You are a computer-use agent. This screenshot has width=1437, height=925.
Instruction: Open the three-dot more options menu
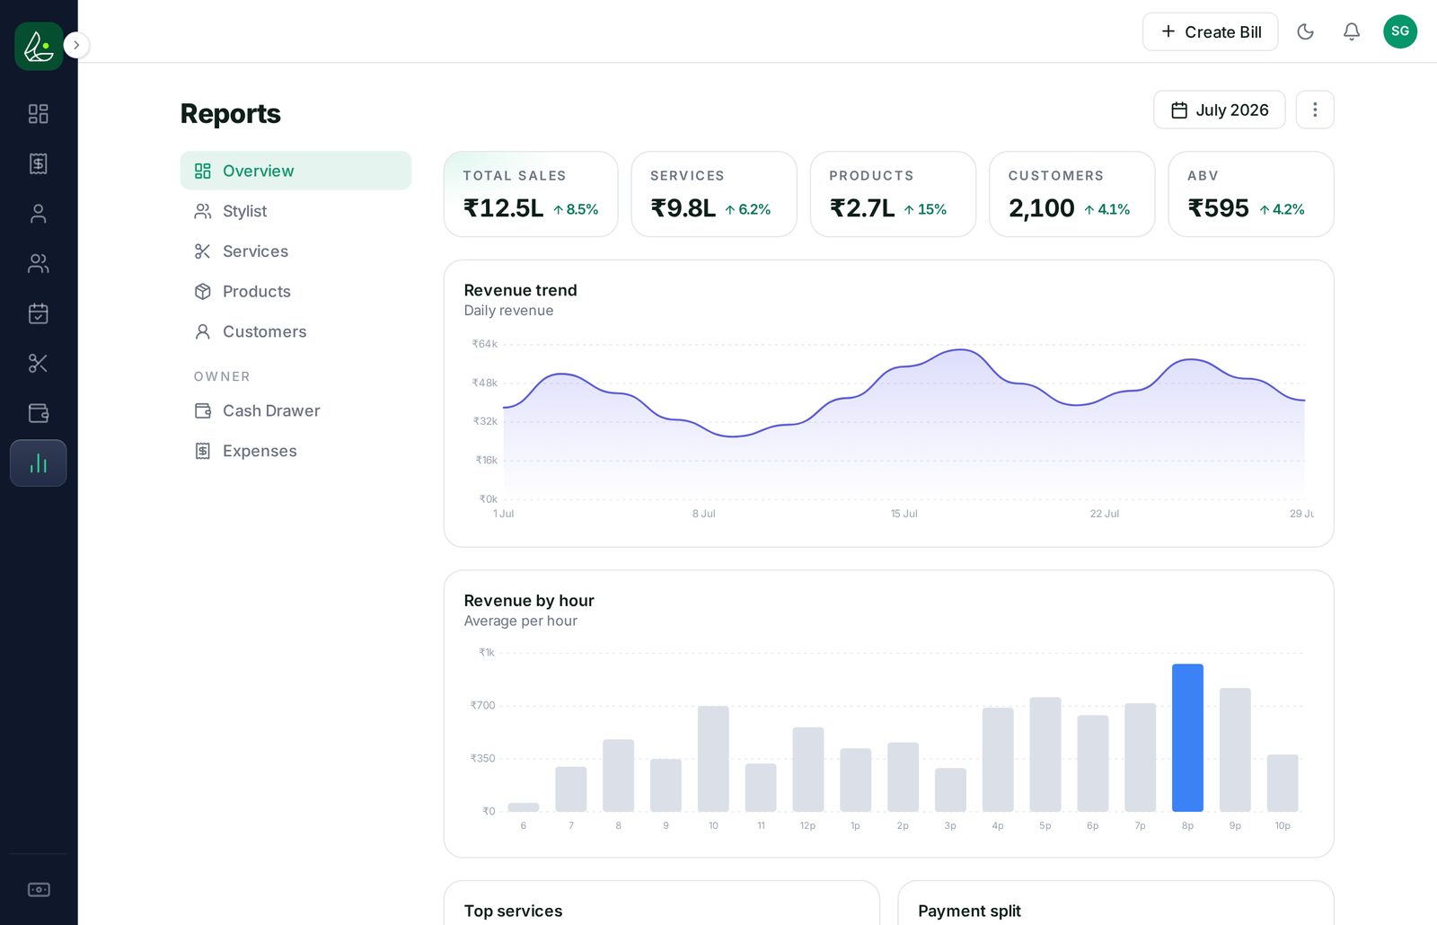(1315, 110)
